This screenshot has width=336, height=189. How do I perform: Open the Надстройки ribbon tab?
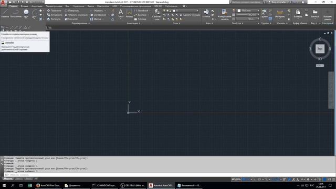coord(103,6)
